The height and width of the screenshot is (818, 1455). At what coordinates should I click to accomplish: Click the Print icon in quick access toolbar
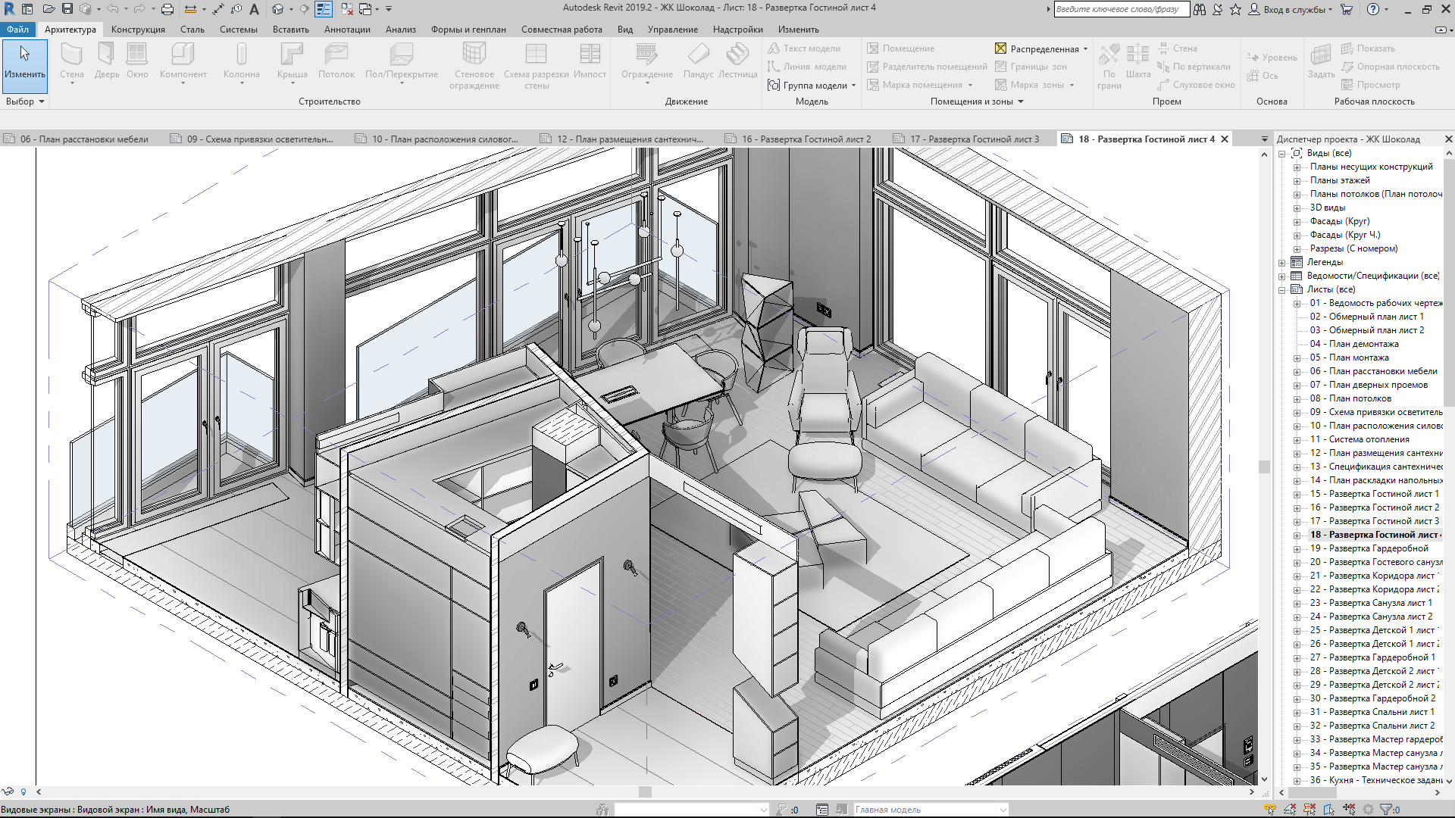pos(167,9)
